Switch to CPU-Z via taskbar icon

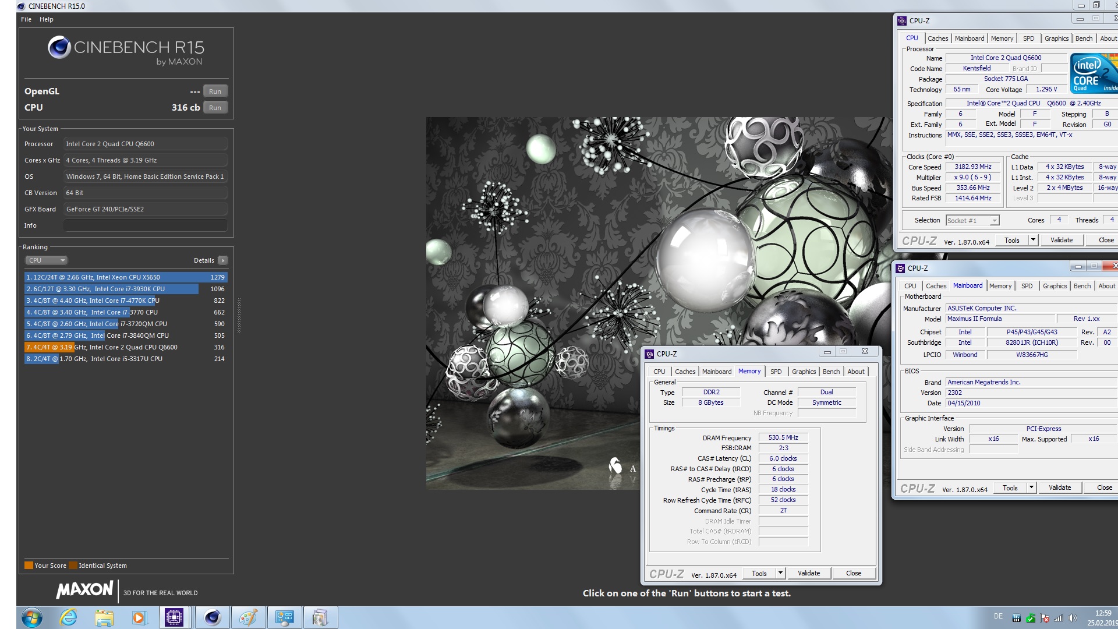tap(174, 617)
